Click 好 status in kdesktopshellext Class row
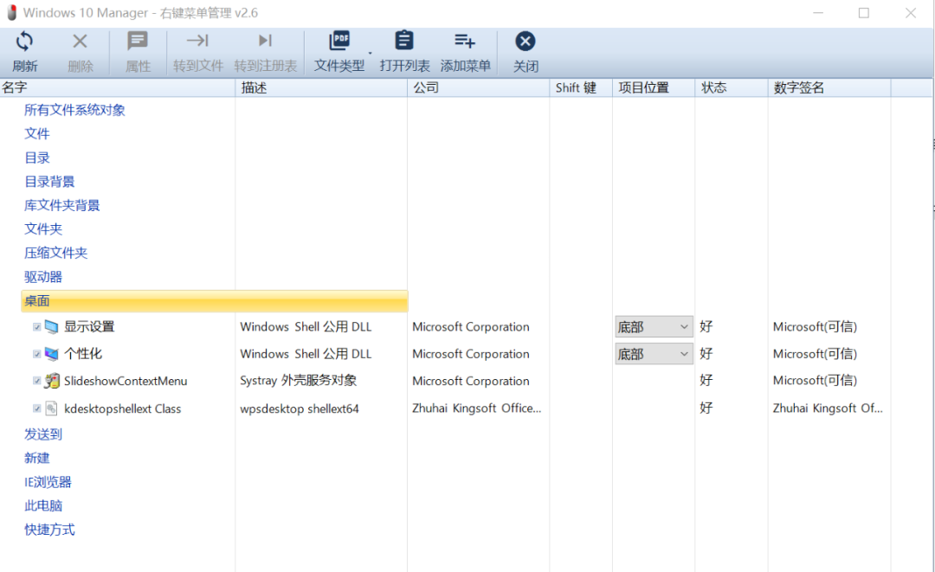The width and height of the screenshot is (935, 572). point(706,408)
